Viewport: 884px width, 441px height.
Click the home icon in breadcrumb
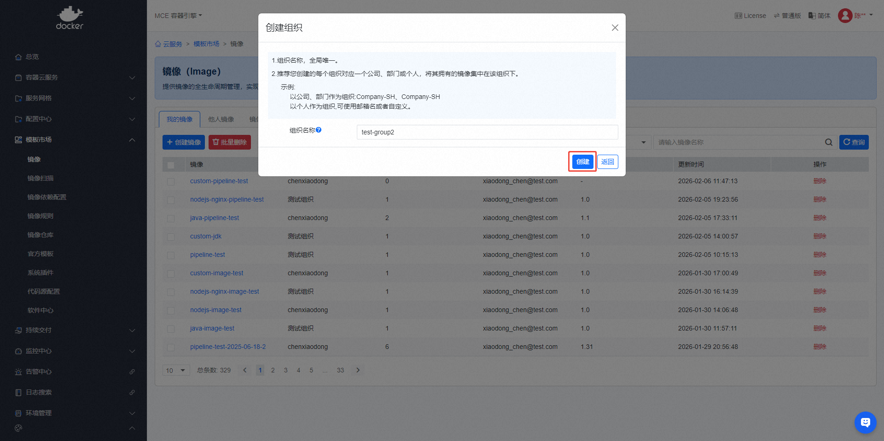[x=158, y=44]
